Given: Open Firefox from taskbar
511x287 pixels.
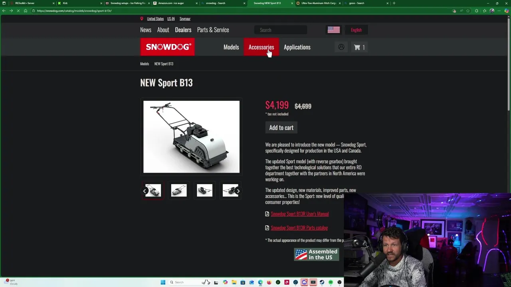Looking at the screenshot, I should coord(269,282).
